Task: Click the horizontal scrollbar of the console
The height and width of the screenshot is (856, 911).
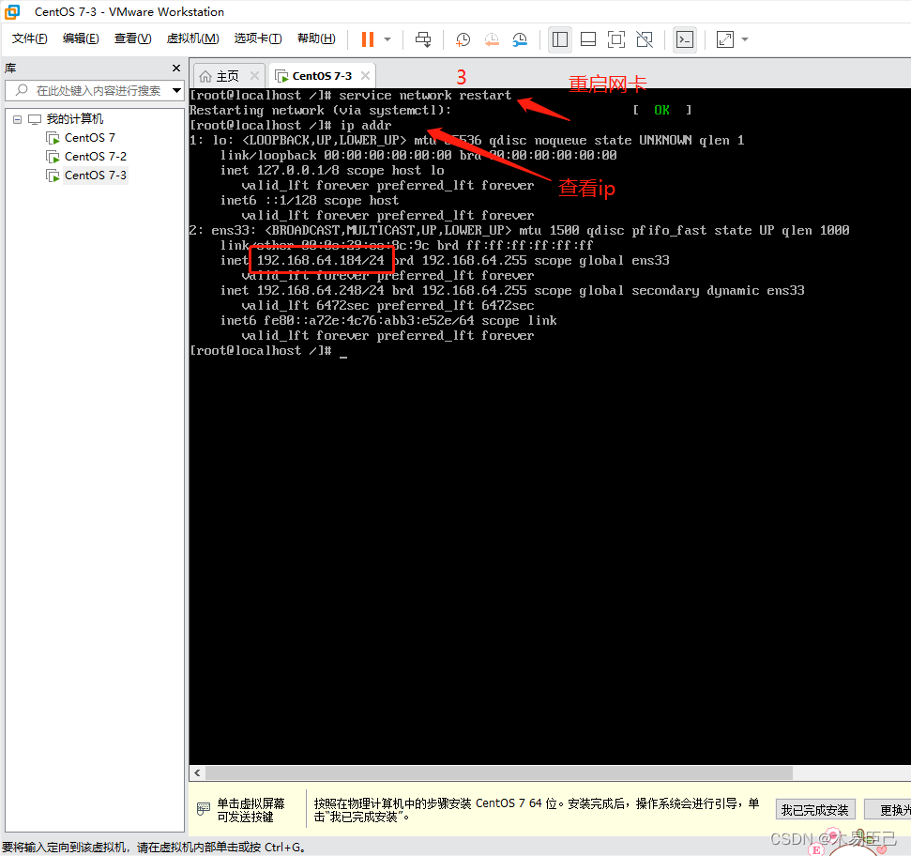Action: pyautogui.click(x=499, y=772)
